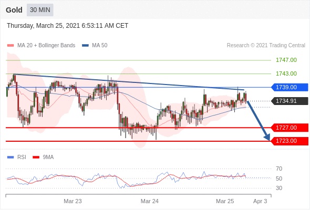310x210 pixels.
Task: Click the Gold instrument title
Action: (14, 10)
